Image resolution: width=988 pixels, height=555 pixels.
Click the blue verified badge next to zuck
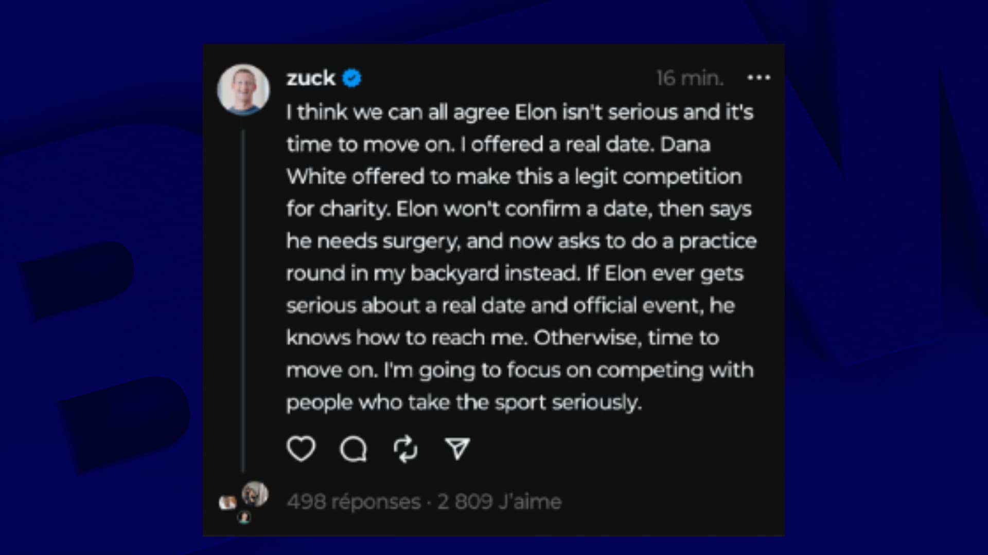351,78
